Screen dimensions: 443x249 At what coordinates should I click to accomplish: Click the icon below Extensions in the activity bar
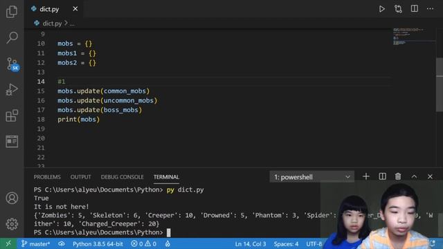point(12,141)
